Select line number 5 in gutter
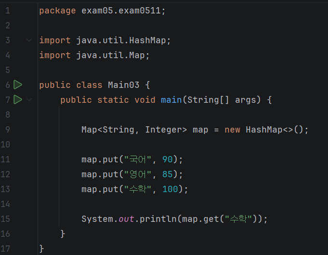 8,70
